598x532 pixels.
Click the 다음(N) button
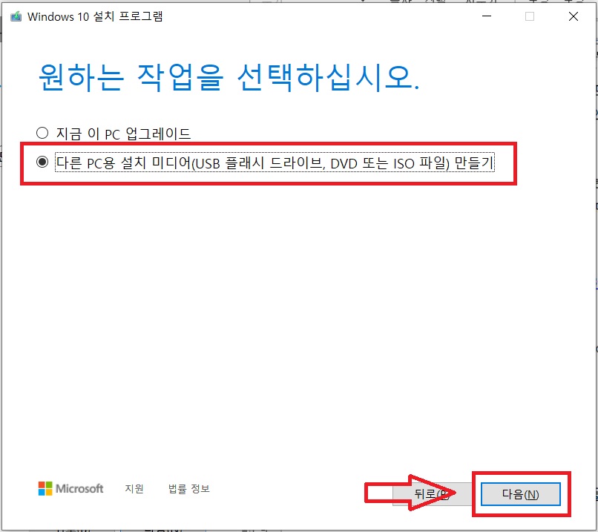tap(521, 494)
